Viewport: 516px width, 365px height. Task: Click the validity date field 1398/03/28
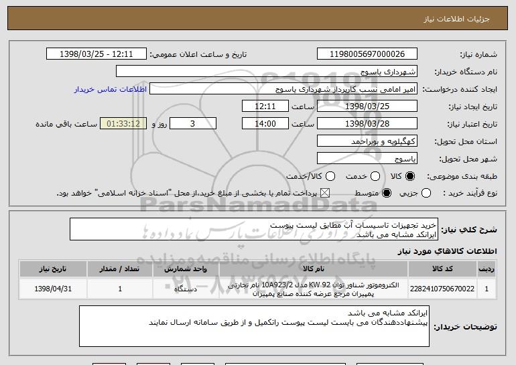367,124
